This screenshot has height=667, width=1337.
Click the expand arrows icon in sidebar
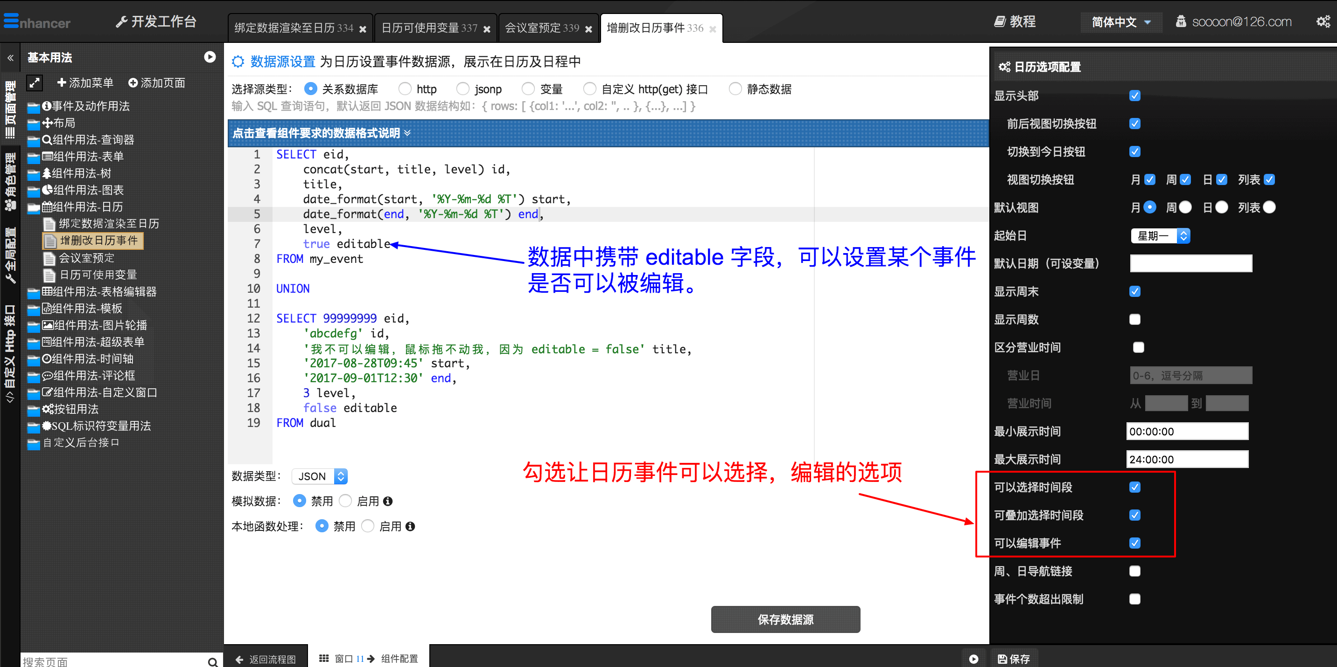(x=34, y=83)
